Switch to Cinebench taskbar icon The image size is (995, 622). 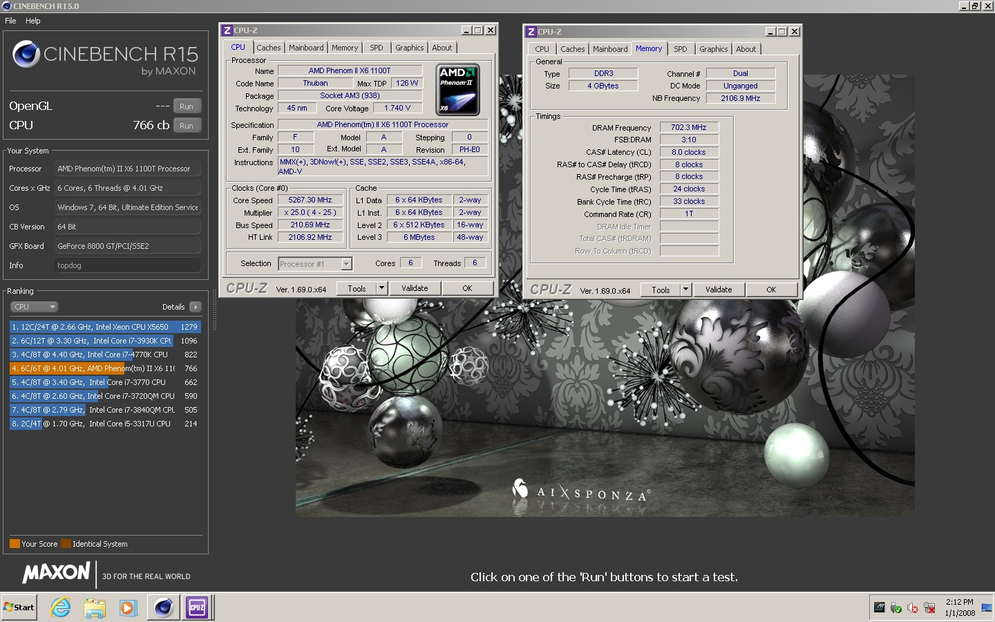click(164, 607)
